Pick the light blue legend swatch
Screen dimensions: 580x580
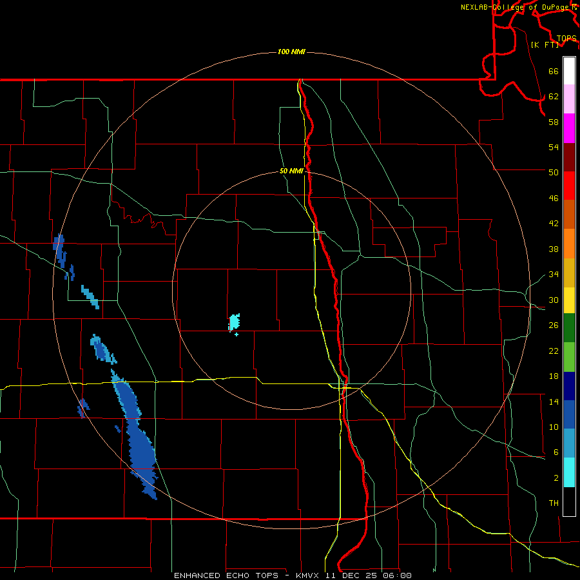[x=569, y=443]
